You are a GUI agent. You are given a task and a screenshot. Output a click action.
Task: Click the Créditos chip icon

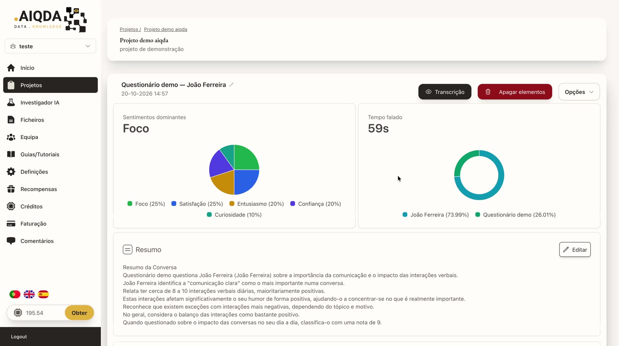click(11, 206)
